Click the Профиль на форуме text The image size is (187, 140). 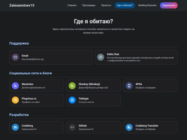point(145,87)
